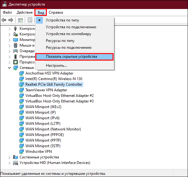Image resolution: width=188 pixels, height=177 pixels.
Task: Click the Device Manager title bar icon
Action: pos(5,4)
